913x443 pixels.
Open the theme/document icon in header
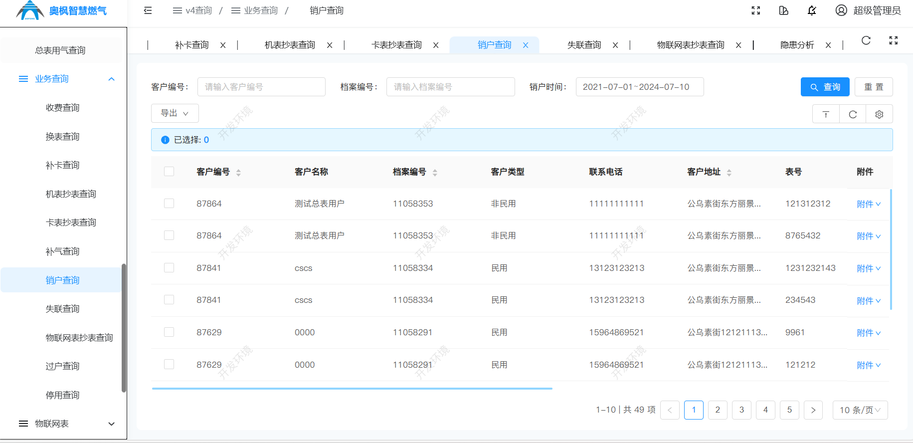pyautogui.click(x=784, y=10)
